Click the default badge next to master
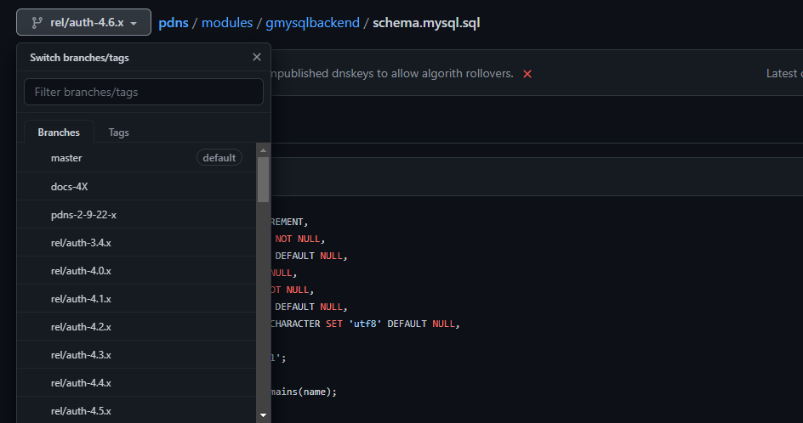The width and height of the screenshot is (803, 423). point(219,158)
